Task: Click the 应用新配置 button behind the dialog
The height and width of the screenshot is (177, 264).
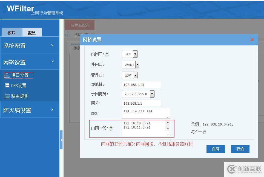Action: pos(80,25)
